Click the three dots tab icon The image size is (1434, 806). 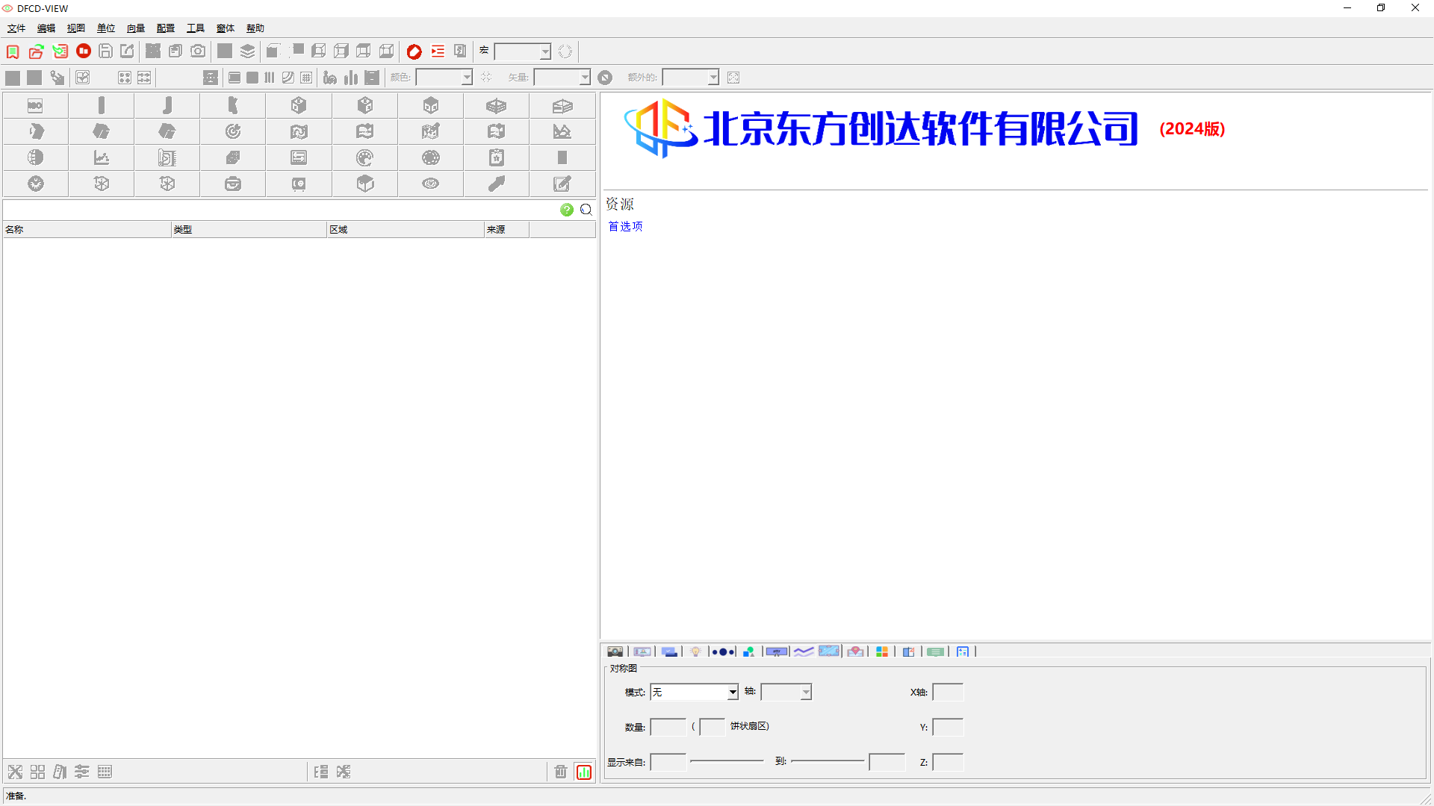(723, 652)
